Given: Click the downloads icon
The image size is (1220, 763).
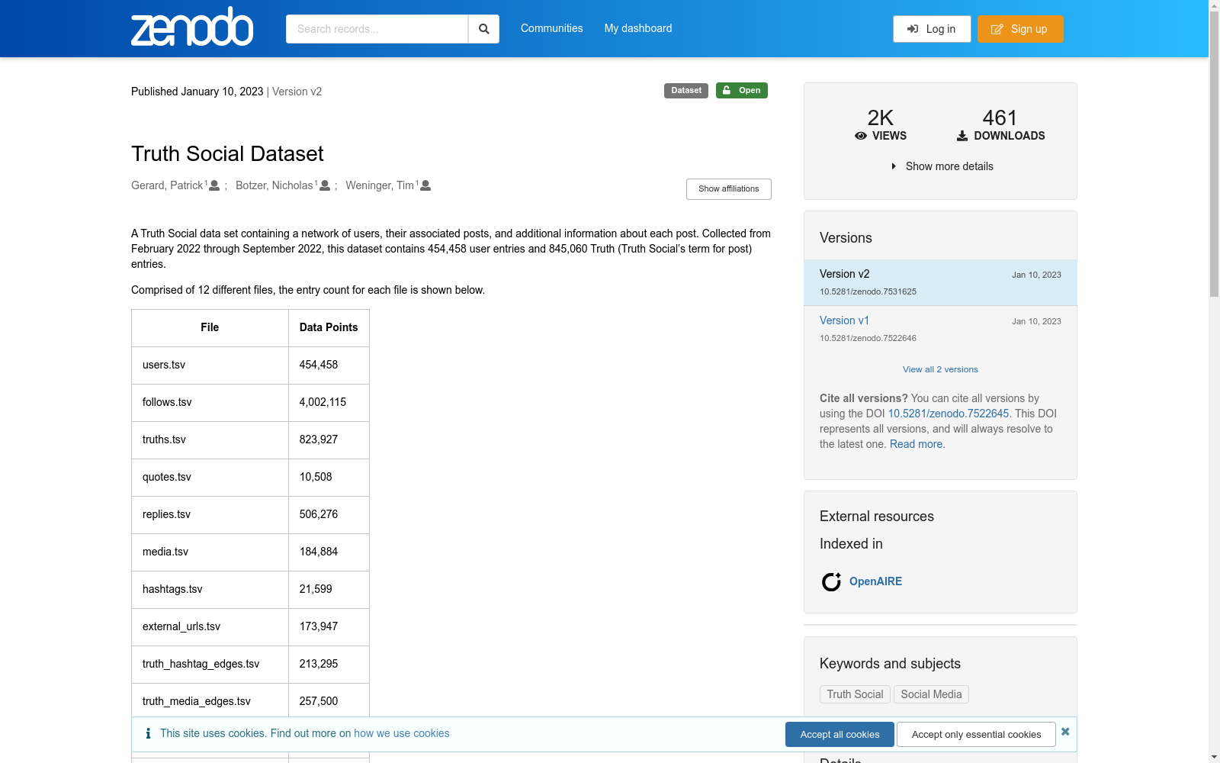Looking at the screenshot, I should [x=962, y=136].
